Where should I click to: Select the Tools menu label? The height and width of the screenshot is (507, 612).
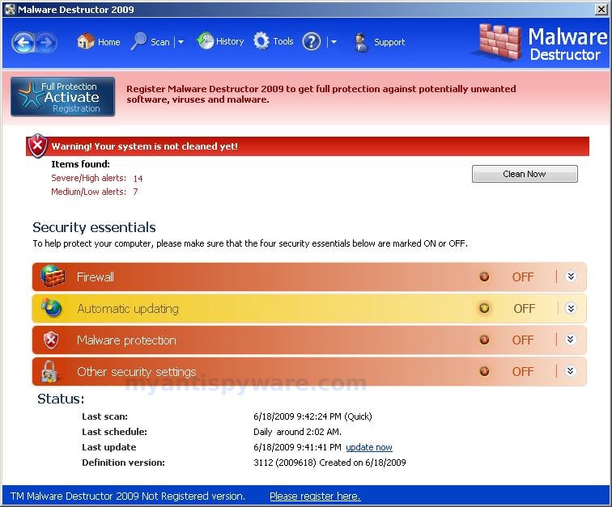pyautogui.click(x=283, y=41)
